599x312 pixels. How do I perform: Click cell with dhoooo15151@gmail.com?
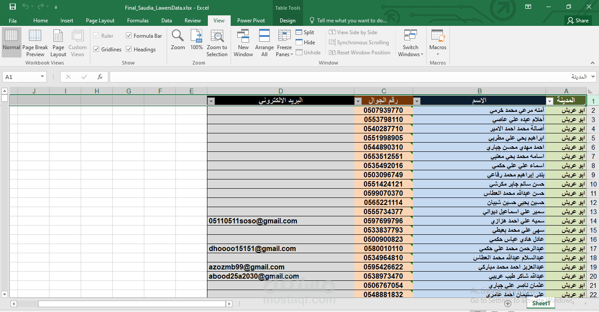[x=281, y=249]
